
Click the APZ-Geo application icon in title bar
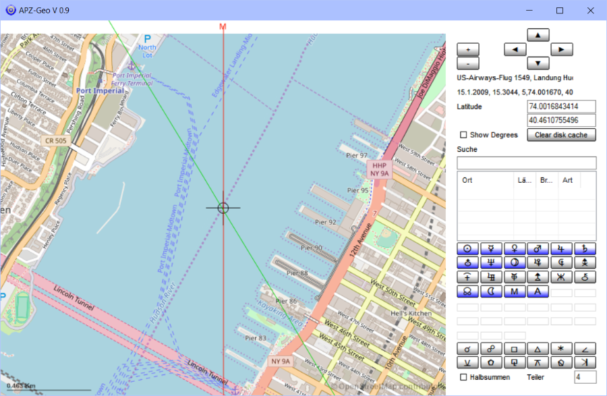(10, 10)
